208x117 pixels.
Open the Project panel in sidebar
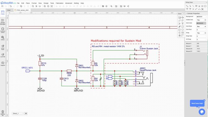pyautogui.click(x=3, y=13)
